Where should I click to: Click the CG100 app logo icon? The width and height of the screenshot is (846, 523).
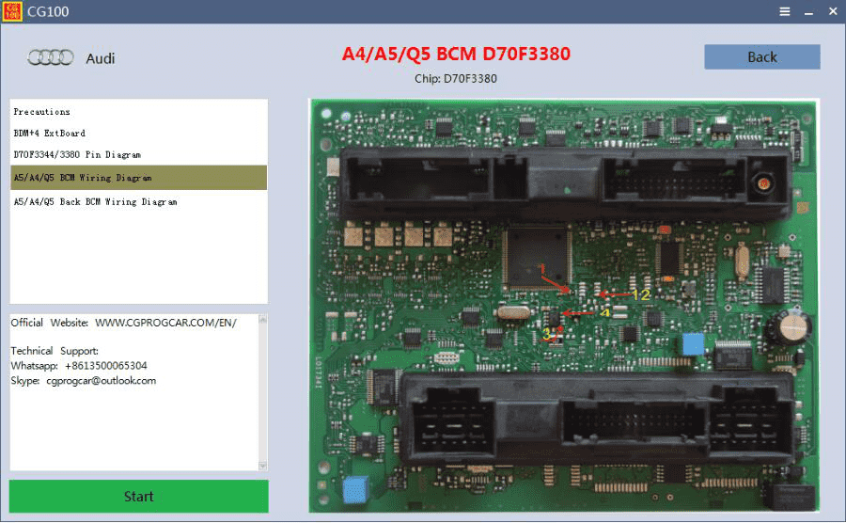click(12, 11)
